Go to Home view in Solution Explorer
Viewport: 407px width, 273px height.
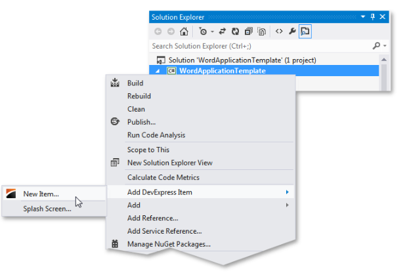click(184, 31)
